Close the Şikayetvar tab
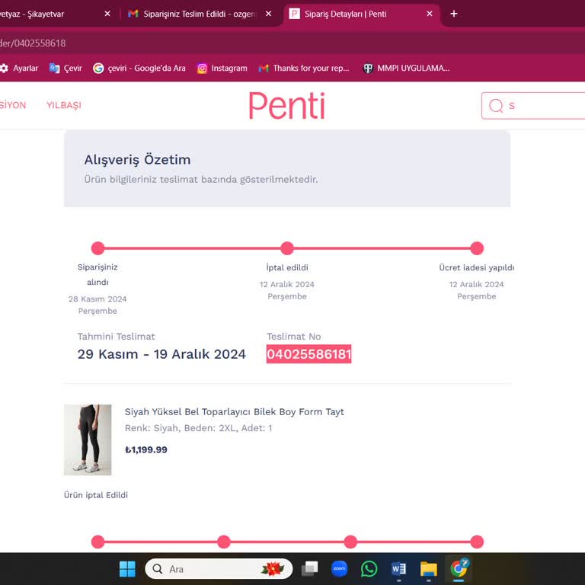The height and width of the screenshot is (585, 585). point(107,14)
